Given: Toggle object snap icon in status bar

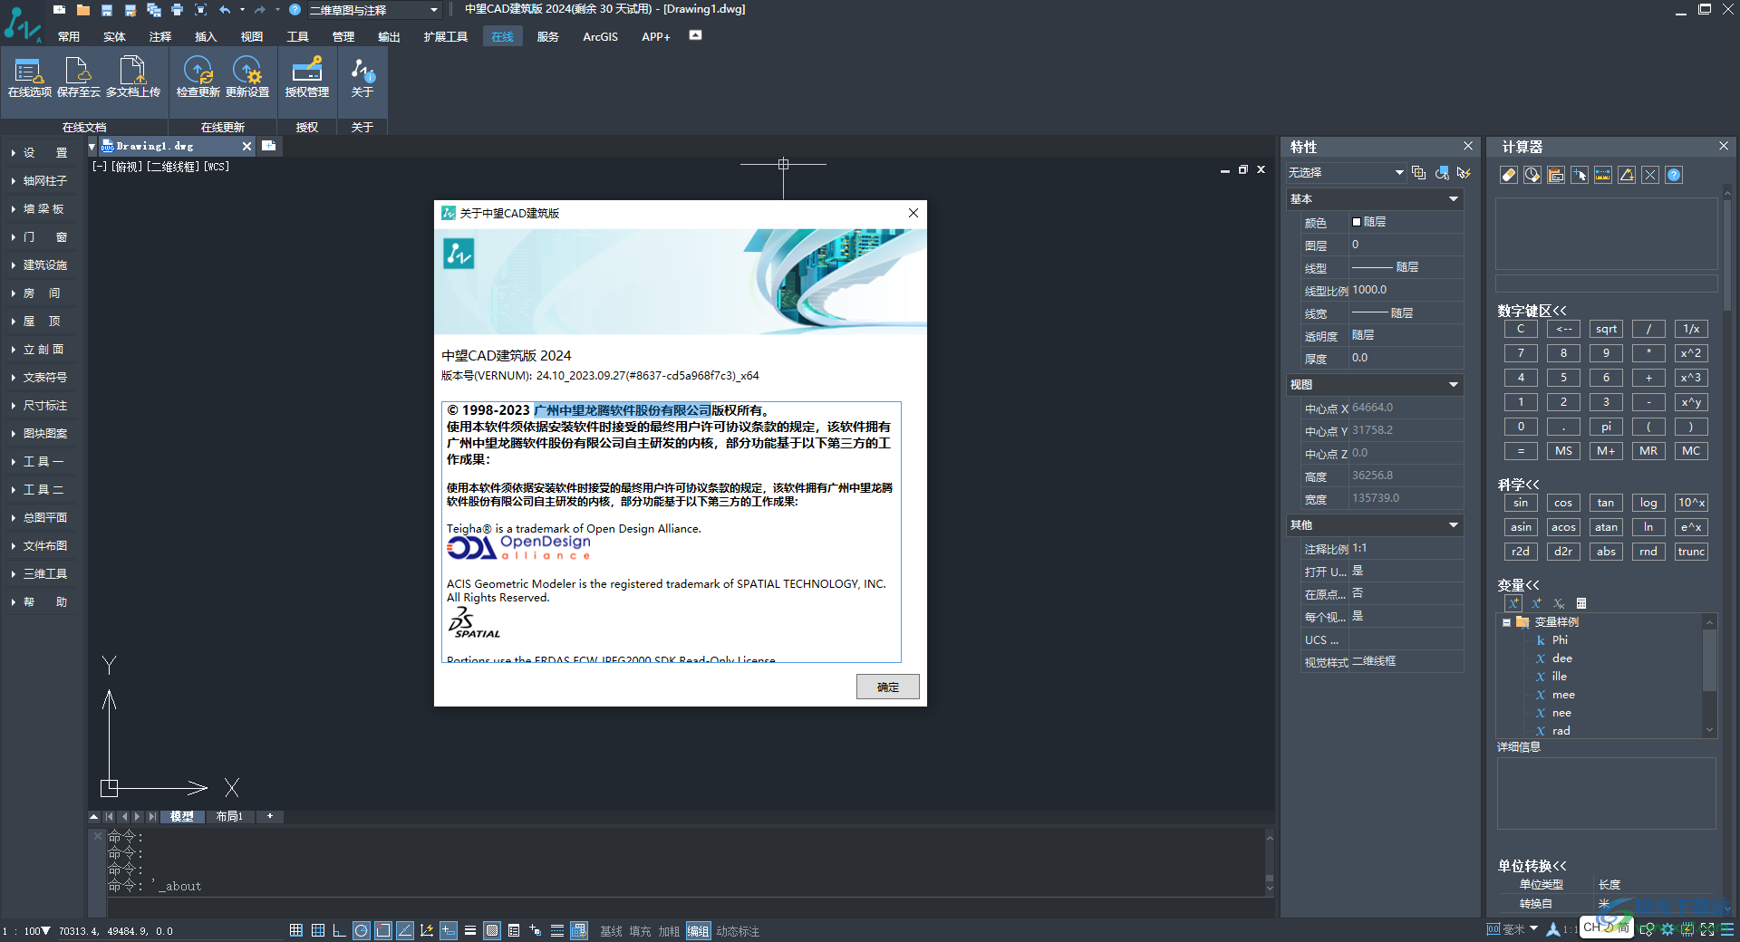Looking at the screenshot, I should [x=383, y=930].
